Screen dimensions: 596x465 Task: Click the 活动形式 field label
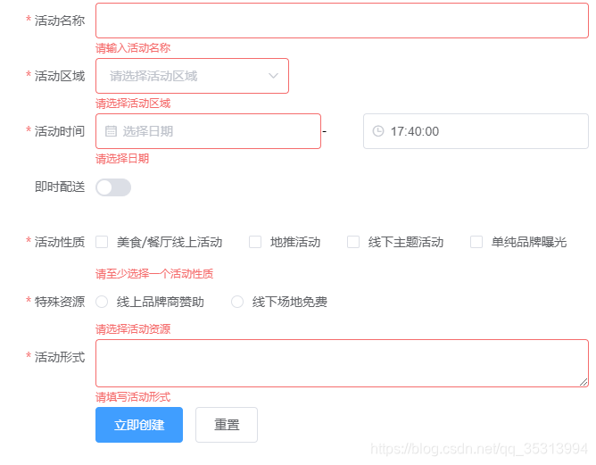[59, 357]
